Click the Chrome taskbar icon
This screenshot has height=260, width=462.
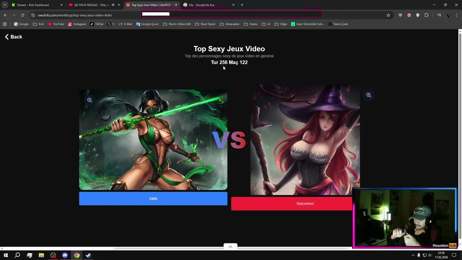point(77,255)
